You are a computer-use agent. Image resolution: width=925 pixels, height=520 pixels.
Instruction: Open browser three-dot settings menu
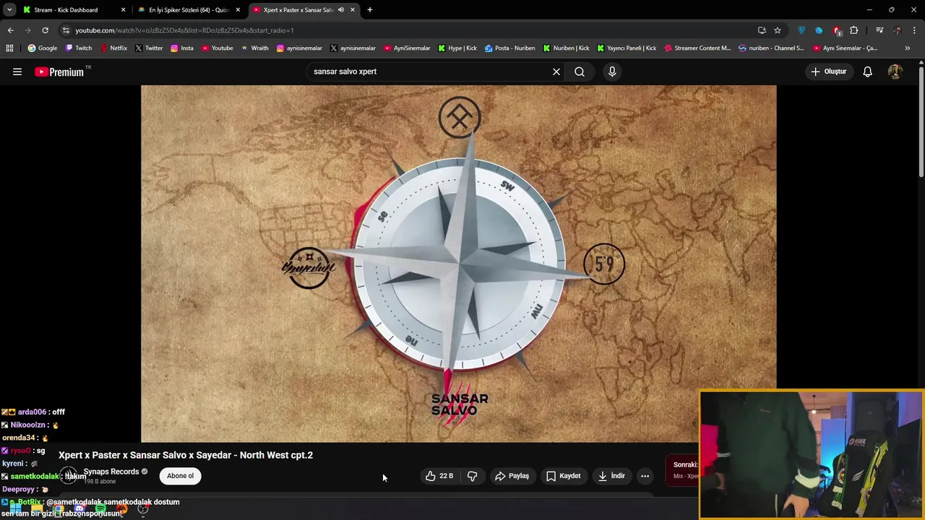click(914, 30)
